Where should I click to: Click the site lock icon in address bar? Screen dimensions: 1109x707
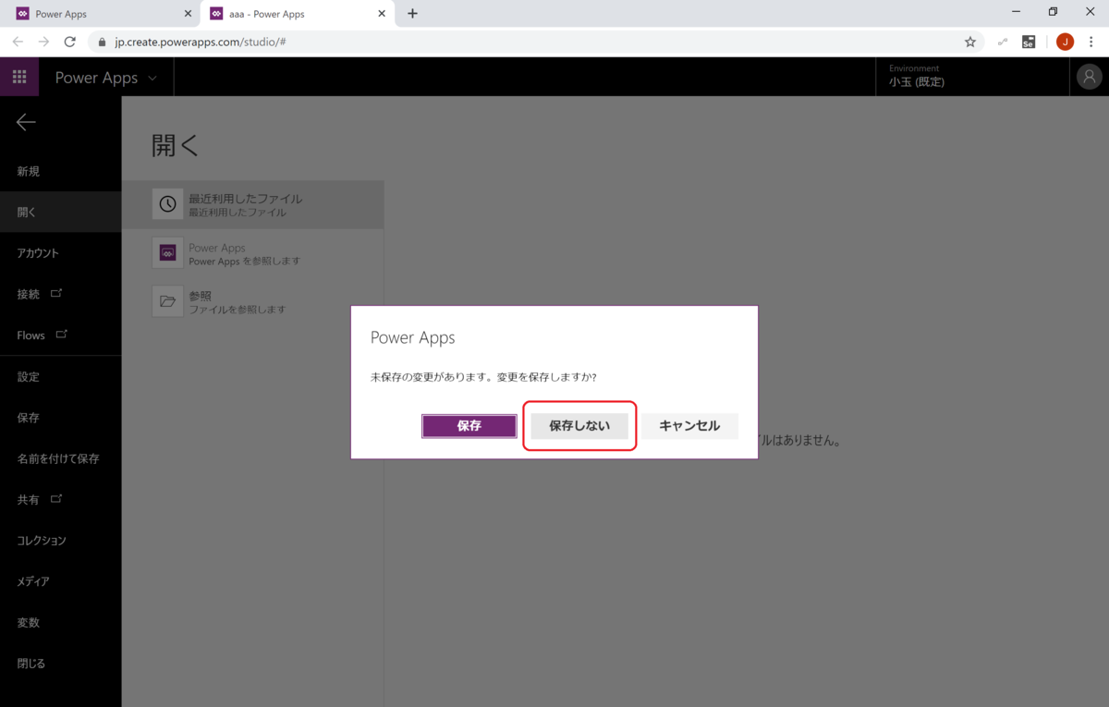click(x=102, y=42)
